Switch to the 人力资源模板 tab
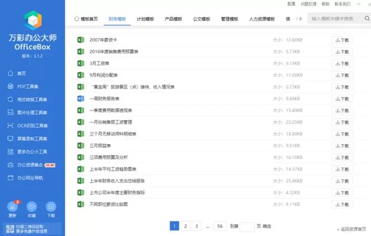The height and width of the screenshot is (236, 371). (x=262, y=19)
